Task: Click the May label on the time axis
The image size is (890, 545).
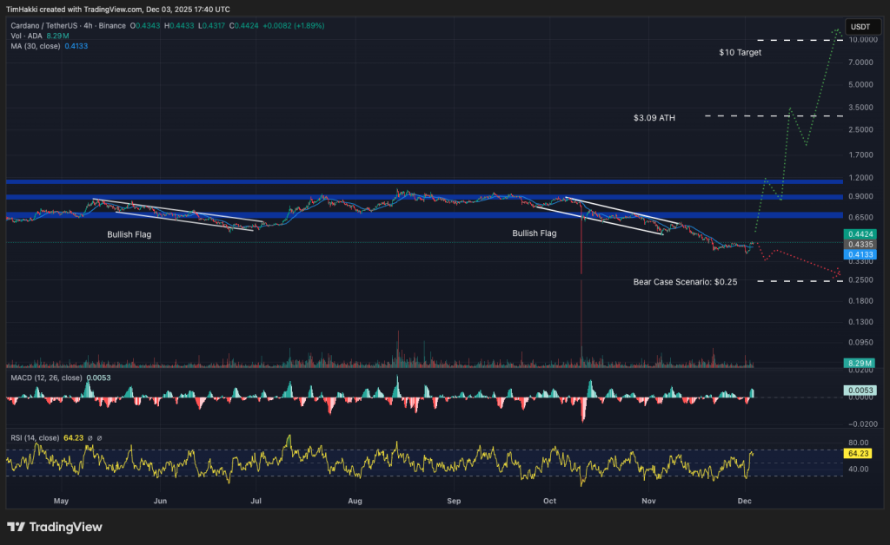Action: coord(61,501)
